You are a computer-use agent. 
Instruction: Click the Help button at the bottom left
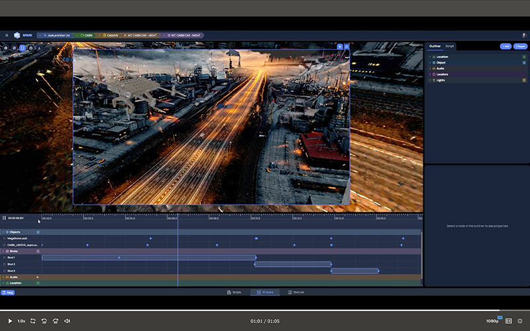point(7,293)
